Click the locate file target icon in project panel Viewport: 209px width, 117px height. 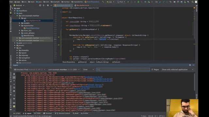(x=40, y=6)
